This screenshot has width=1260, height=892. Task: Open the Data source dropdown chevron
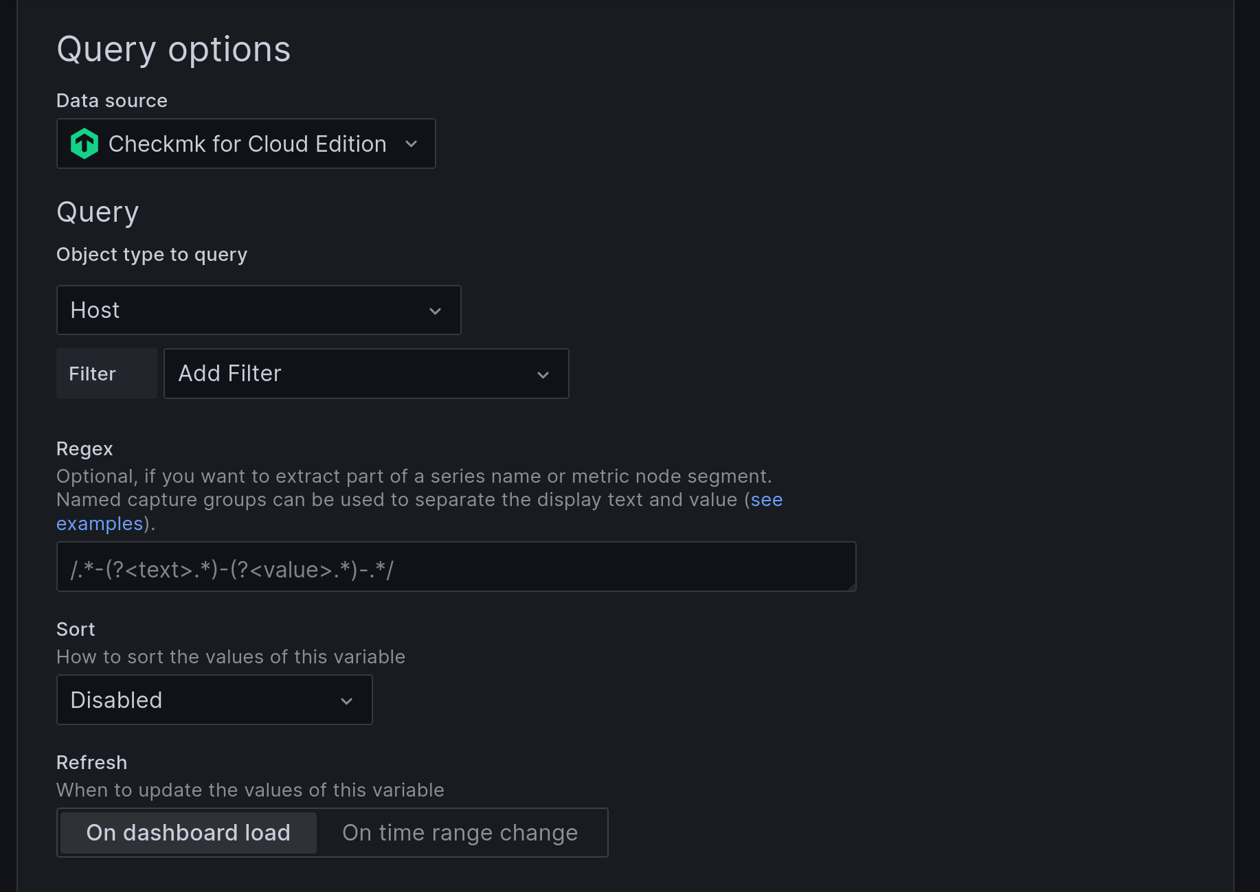(411, 144)
